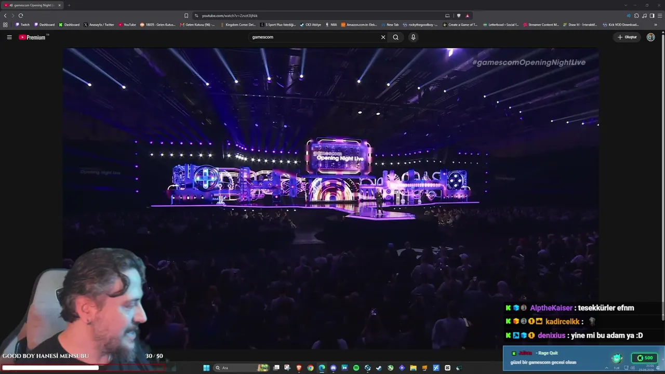Open the Kick Dashboard bookmark
Viewport: 665px width, 374px height.
(69, 24)
